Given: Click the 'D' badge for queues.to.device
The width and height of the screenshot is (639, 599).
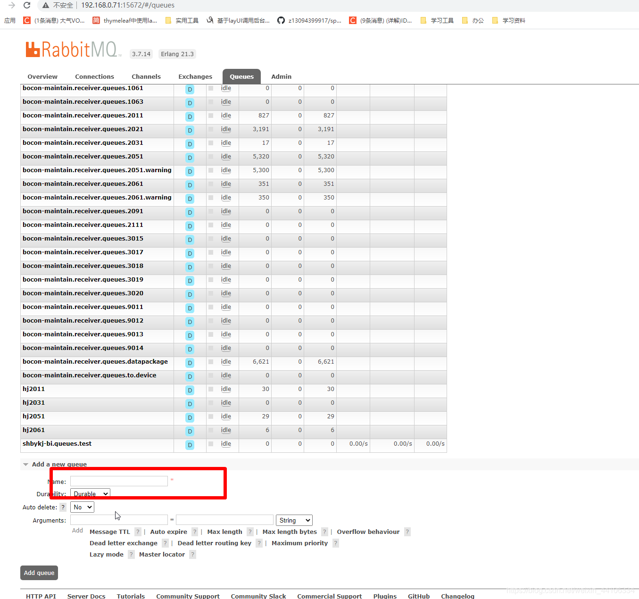Looking at the screenshot, I should point(190,376).
